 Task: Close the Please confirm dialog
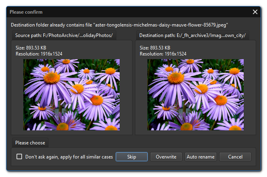[255, 12]
